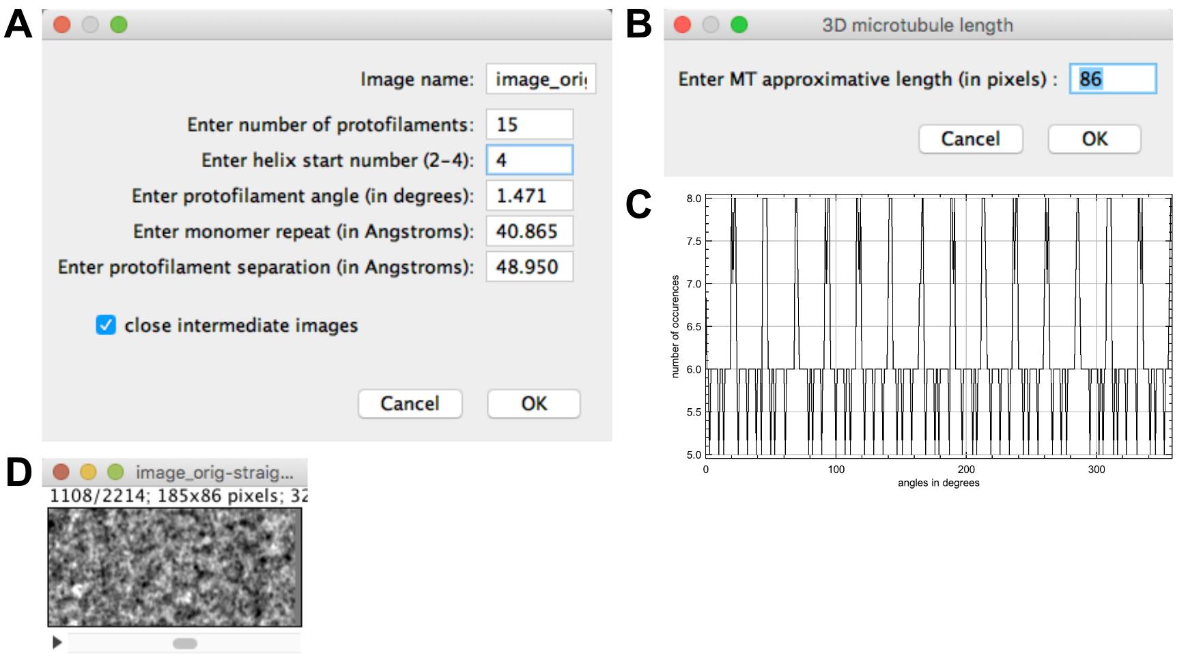Confirm parameters with OK in panel A
The height and width of the screenshot is (660, 1188).
pos(534,403)
